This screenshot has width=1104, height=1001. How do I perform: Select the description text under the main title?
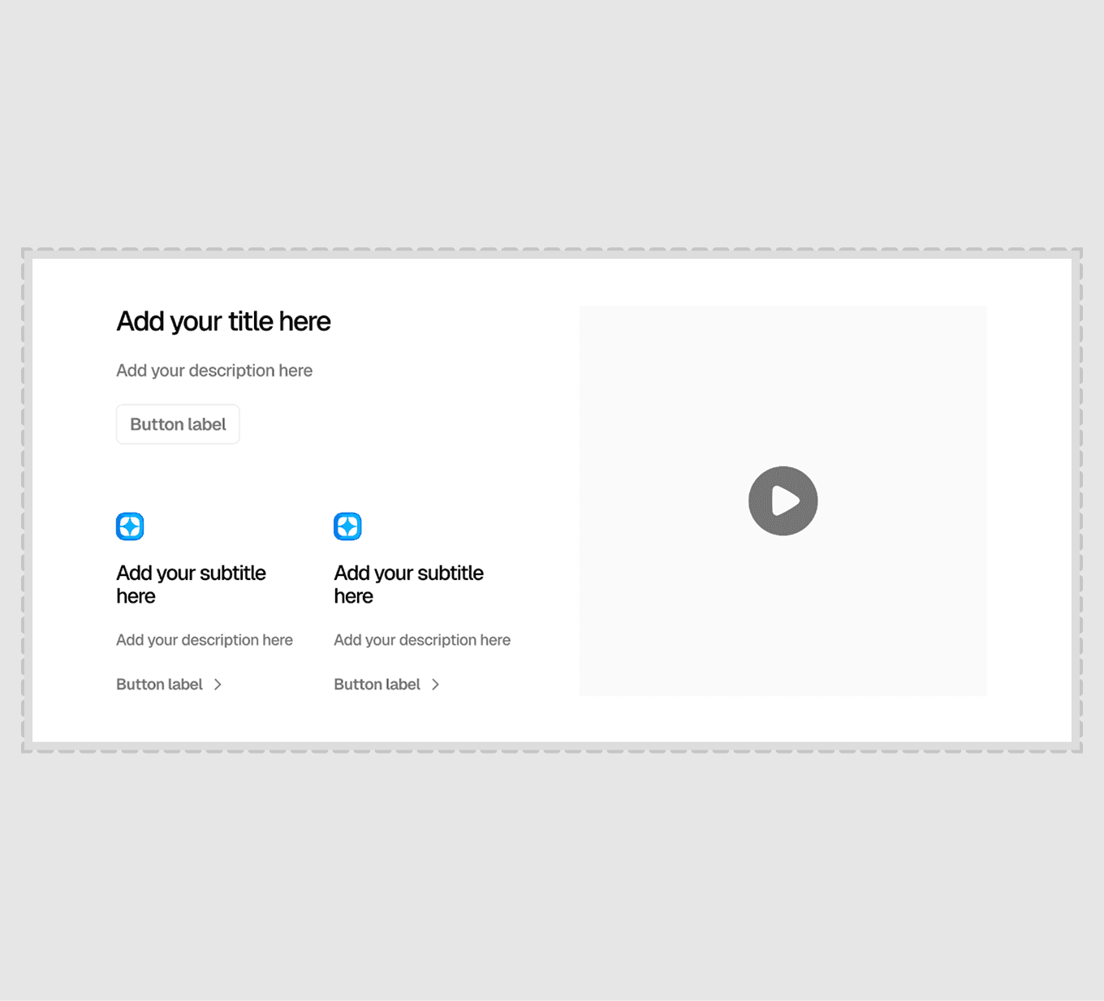214,371
